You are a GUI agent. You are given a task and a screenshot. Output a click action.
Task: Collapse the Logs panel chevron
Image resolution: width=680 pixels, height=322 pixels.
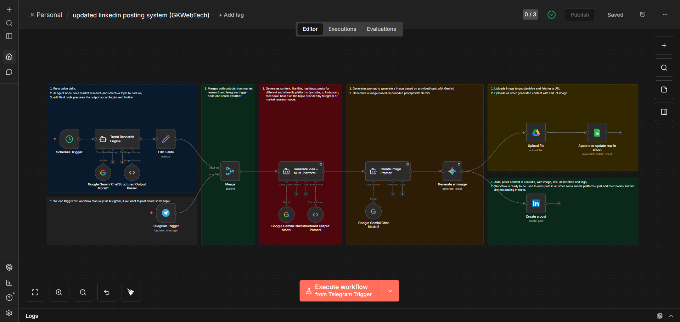coord(671,316)
